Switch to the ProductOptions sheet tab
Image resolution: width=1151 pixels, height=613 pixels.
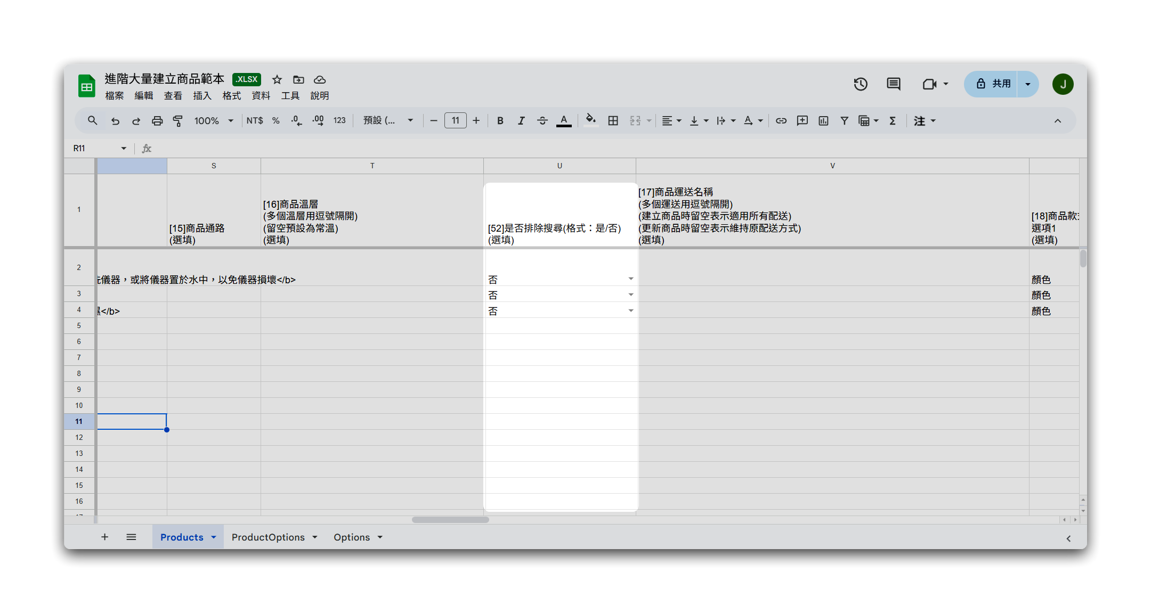pyautogui.click(x=268, y=537)
